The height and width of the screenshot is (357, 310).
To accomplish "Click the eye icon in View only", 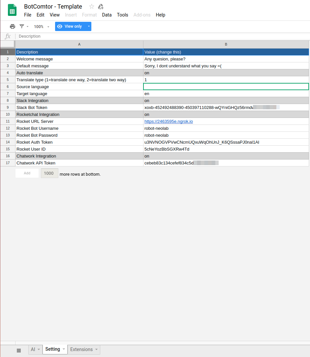I will tap(60, 26).
